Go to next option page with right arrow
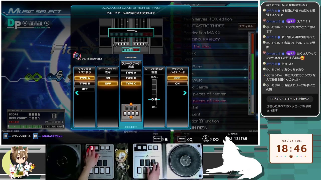 (185, 93)
